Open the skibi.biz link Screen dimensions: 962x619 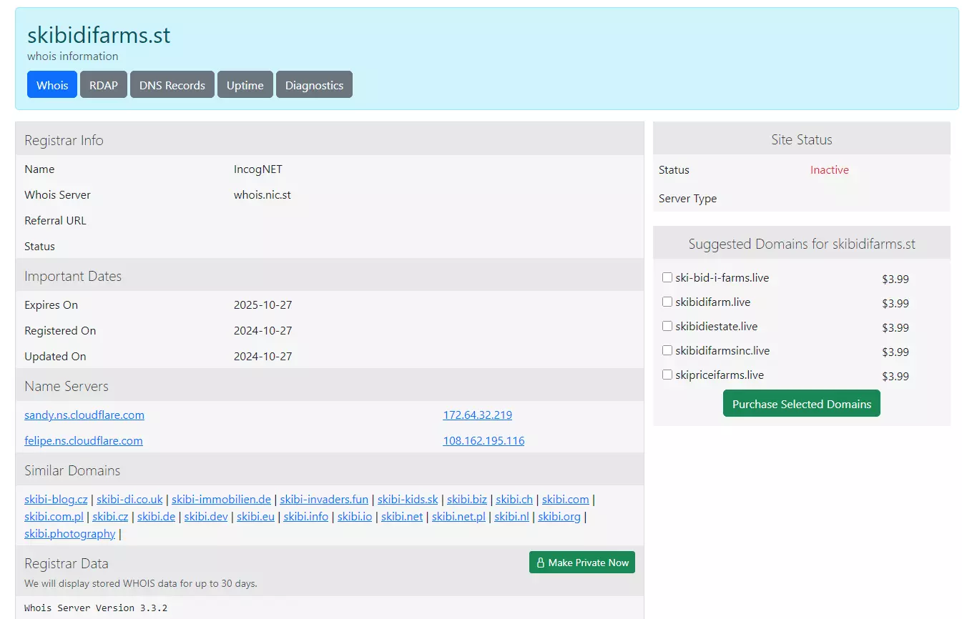(467, 499)
